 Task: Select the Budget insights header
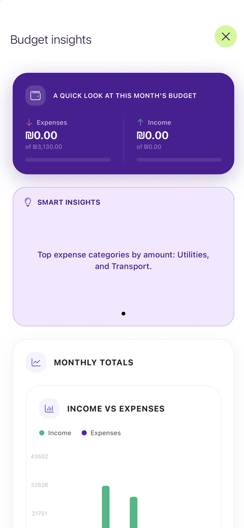(51, 40)
